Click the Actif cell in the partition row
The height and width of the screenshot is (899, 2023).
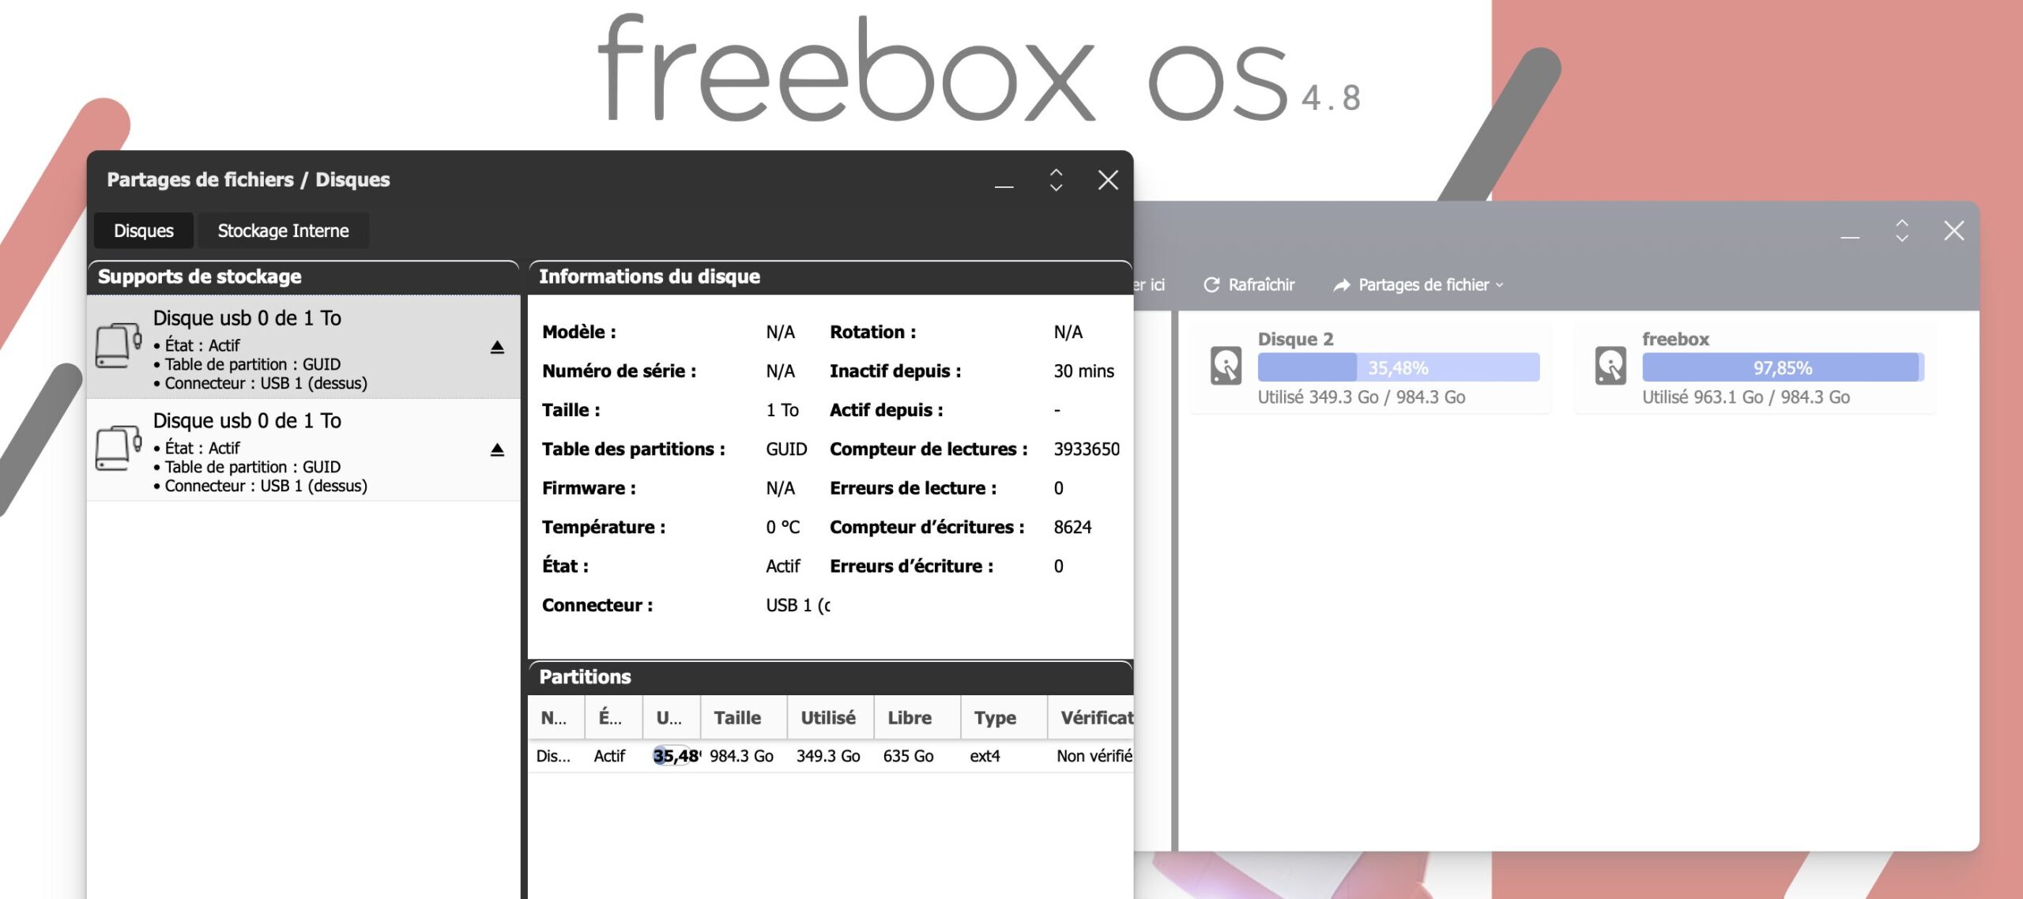[609, 756]
